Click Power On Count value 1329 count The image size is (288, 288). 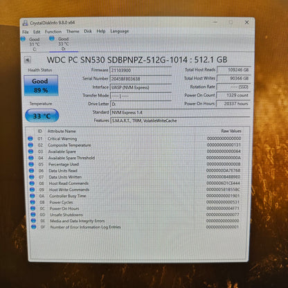(233, 95)
